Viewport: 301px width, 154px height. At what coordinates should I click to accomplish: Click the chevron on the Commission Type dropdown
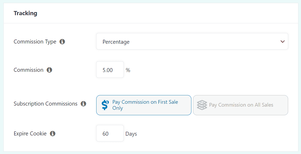coord(283,41)
